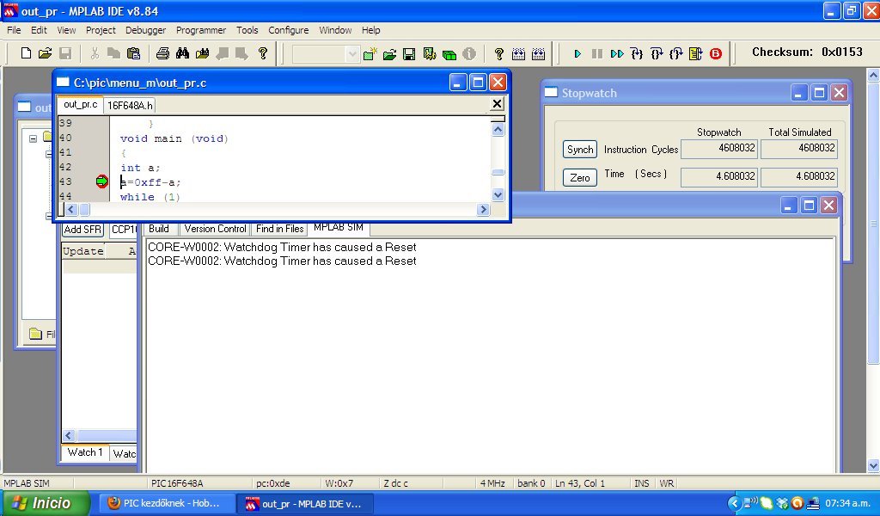
Task: Click the editor horizontal scroll left arrow
Action: tap(70, 210)
